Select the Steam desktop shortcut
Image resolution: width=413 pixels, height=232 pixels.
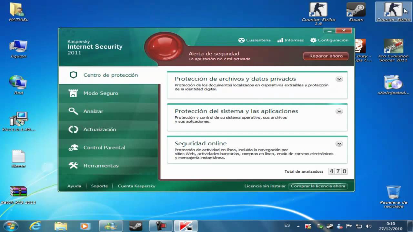(356, 12)
